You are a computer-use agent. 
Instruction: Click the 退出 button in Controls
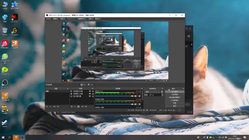tap(175, 106)
